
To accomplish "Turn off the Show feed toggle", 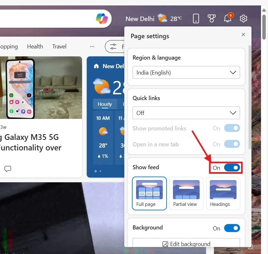I will [x=232, y=168].
